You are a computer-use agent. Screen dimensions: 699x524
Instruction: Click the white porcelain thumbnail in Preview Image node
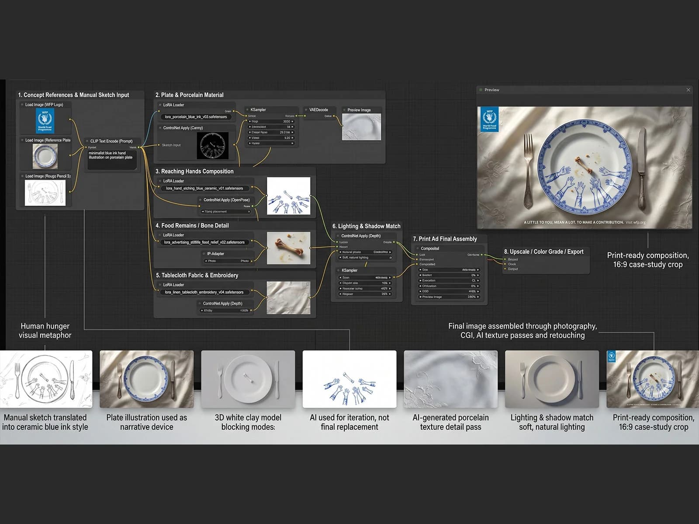tap(361, 127)
